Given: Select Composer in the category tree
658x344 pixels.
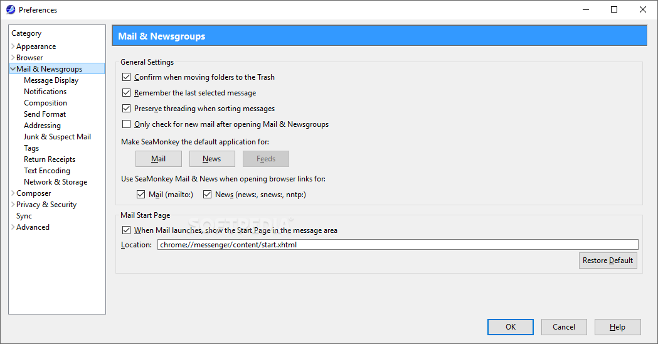Looking at the screenshot, I should pyautogui.click(x=34, y=193).
